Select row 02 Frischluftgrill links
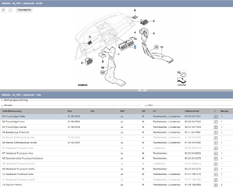The image size is (233, 187). [116, 122]
